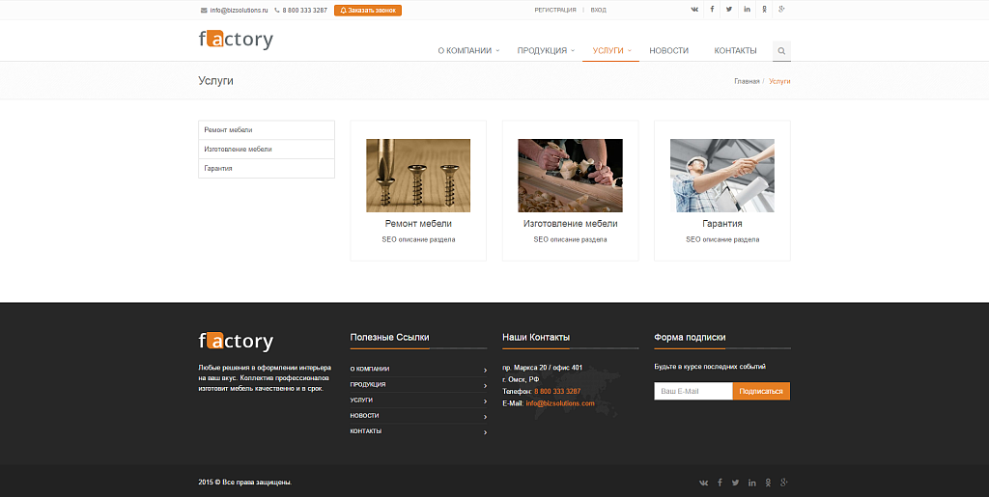Click the Google Plus icon in the footer
This screenshot has height=497, width=989.
(783, 482)
